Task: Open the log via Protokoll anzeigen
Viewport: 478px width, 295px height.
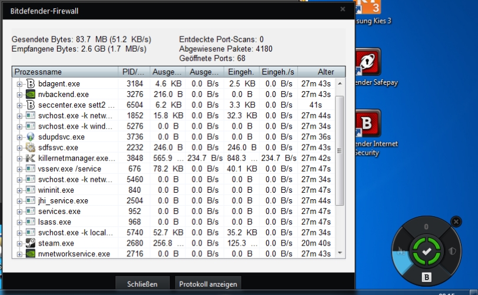Action: pyautogui.click(x=208, y=284)
